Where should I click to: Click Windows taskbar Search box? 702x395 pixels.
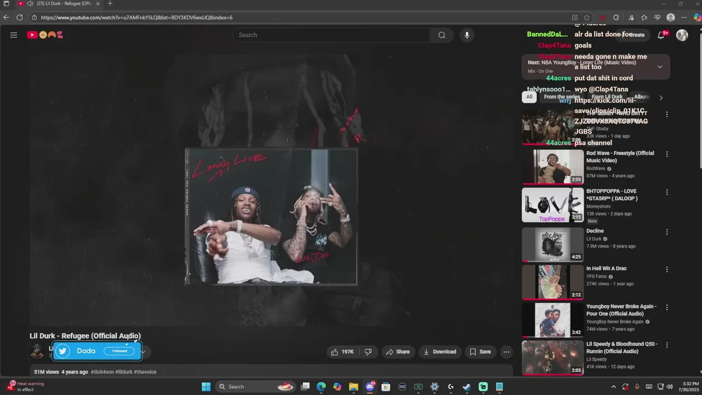click(x=257, y=387)
